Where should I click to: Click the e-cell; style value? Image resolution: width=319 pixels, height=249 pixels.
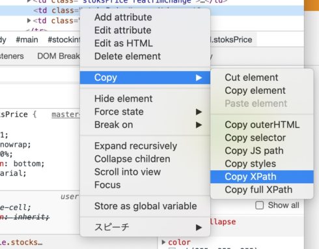(16, 207)
